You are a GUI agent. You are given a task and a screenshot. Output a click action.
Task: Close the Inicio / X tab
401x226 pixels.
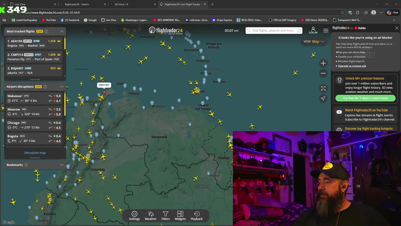(x=155, y=4)
